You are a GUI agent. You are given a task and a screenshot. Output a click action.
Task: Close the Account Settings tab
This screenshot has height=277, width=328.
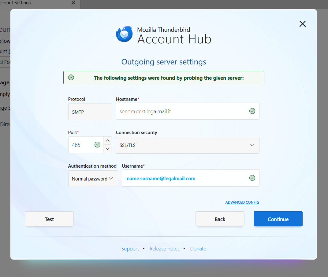(73, 3)
